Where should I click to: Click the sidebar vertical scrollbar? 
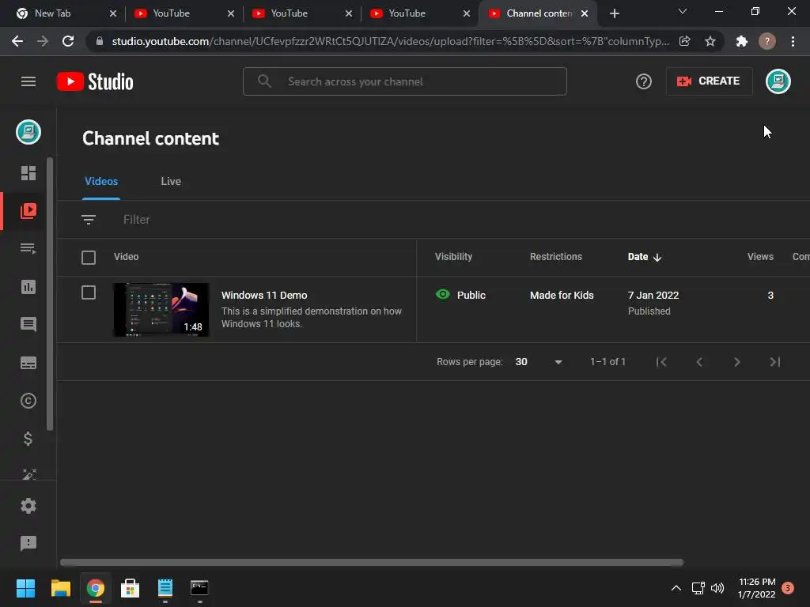50,294
